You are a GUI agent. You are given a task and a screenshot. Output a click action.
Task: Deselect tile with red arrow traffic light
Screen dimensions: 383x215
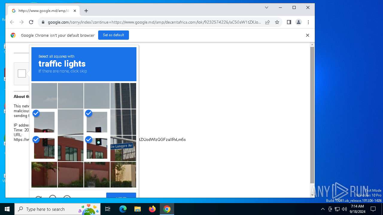click(x=44, y=122)
